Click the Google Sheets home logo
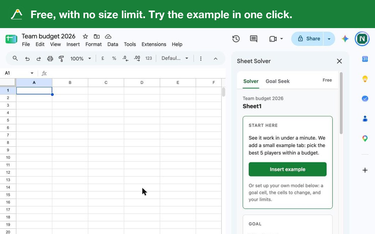The width and height of the screenshot is (375, 234). (11, 39)
